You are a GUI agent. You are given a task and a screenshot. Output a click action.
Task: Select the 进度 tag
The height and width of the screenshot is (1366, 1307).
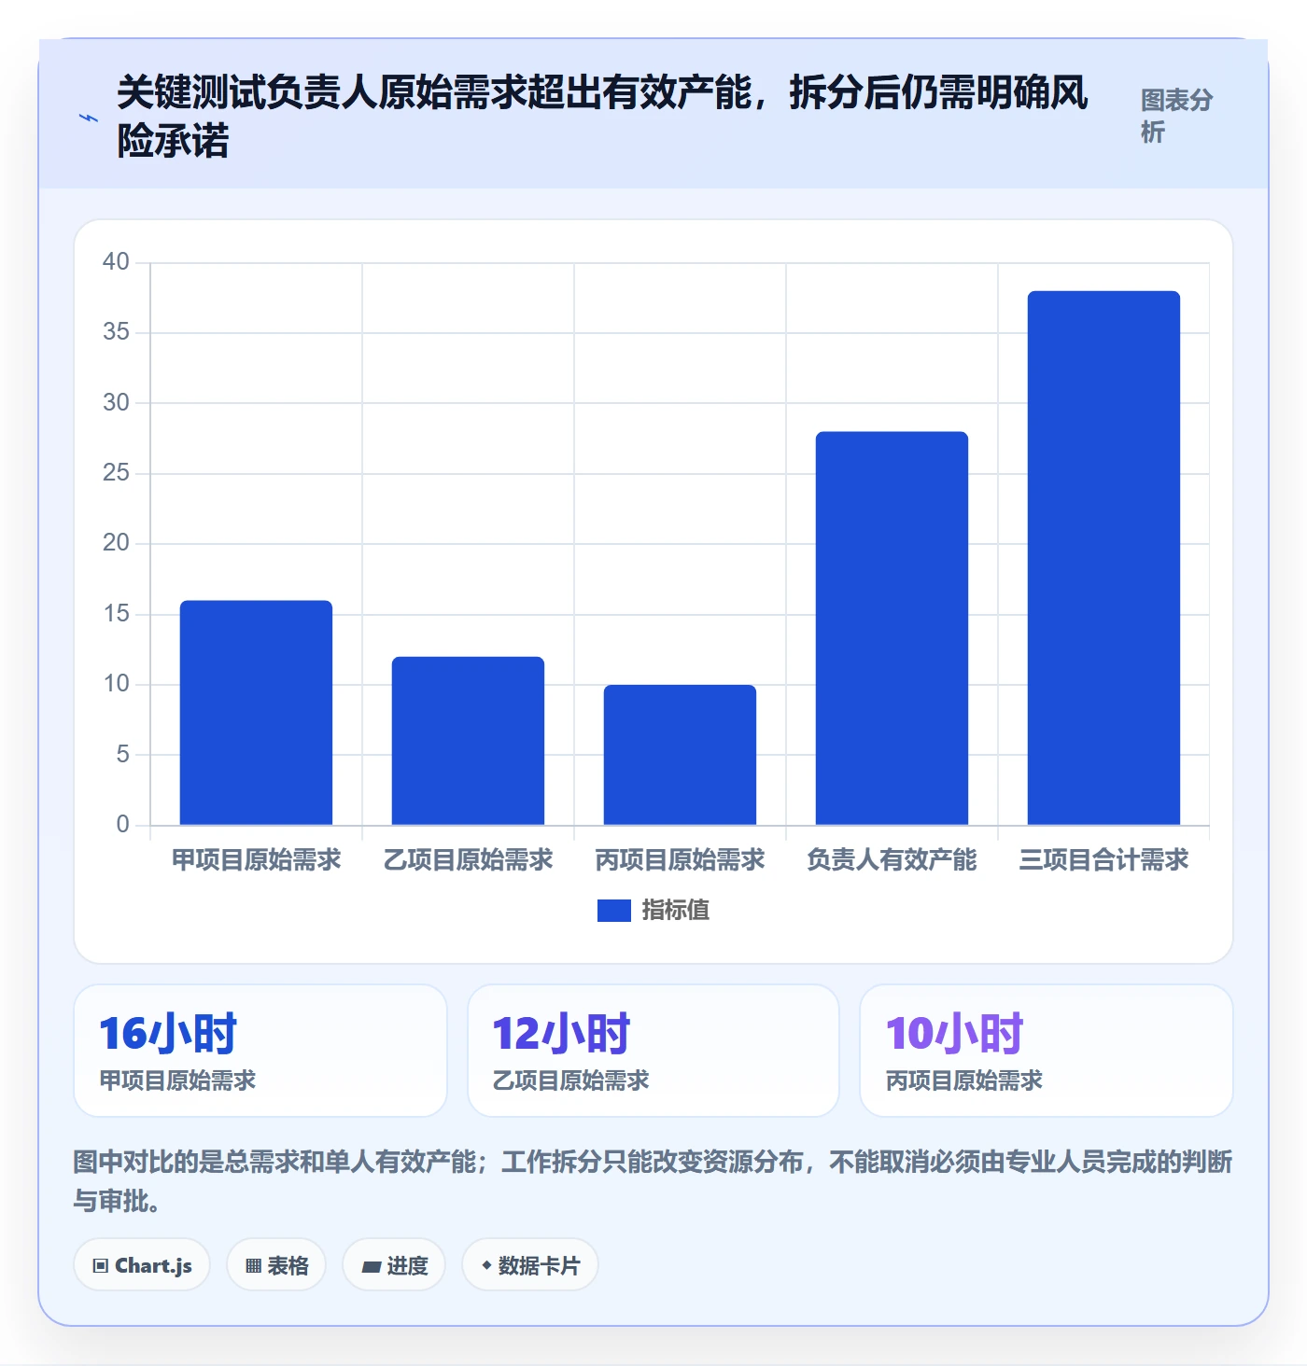[x=394, y=1265]
